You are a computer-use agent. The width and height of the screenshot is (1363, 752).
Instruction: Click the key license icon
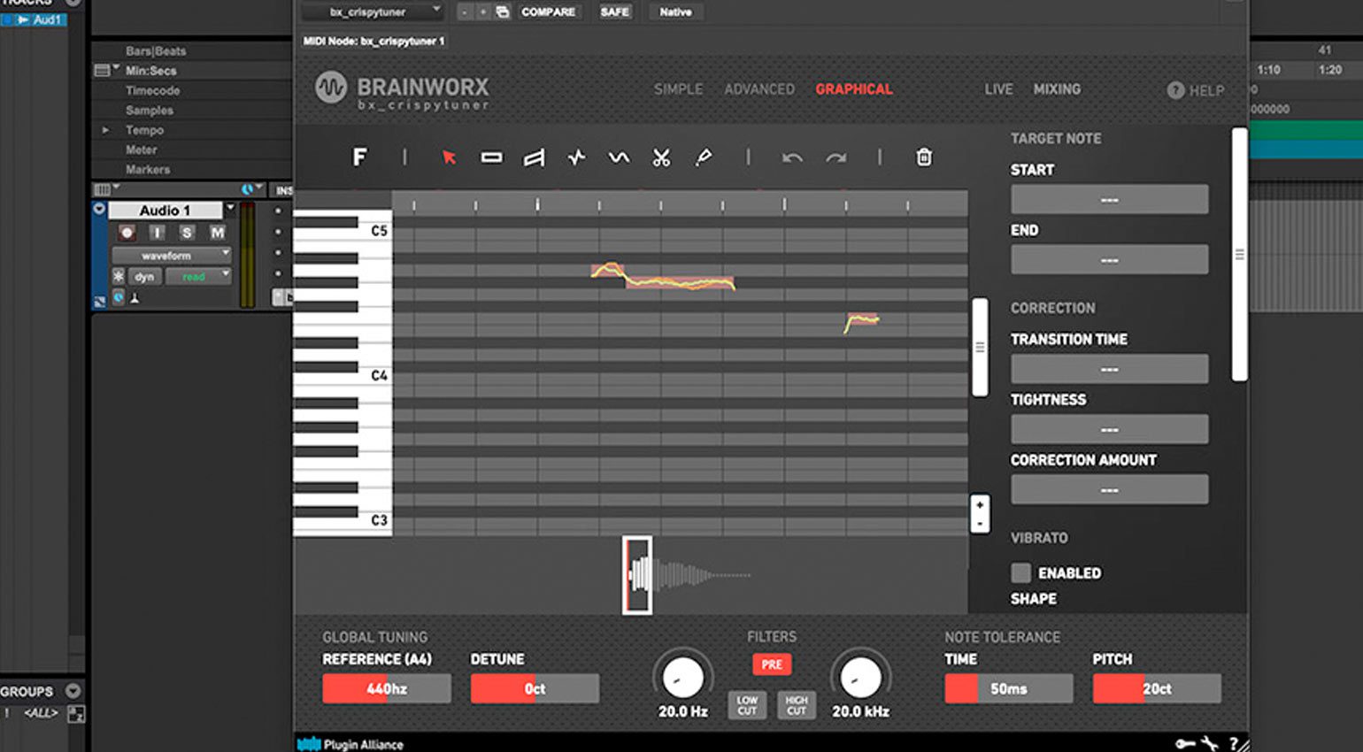(x=1185, y=744)
